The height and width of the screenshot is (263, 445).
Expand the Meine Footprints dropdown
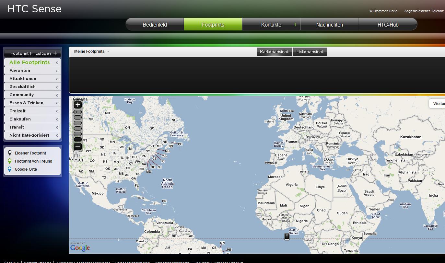point(92,51)
